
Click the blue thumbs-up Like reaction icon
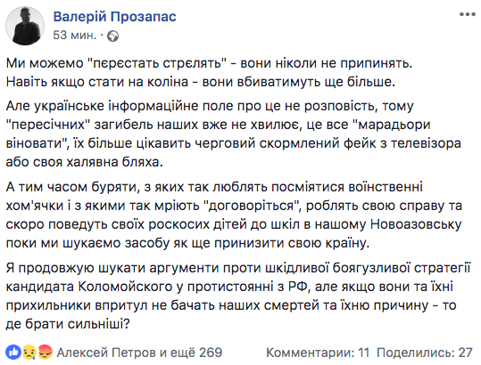[13, 353]
